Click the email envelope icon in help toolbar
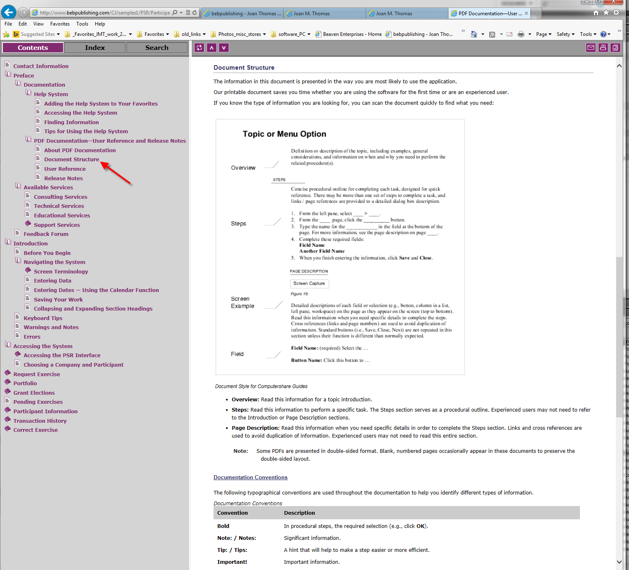This screenshot has width=629, height=570. point(591,48)
